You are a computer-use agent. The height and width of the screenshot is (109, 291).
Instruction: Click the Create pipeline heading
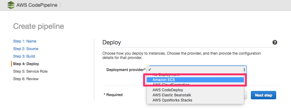(x=39, y=26)
